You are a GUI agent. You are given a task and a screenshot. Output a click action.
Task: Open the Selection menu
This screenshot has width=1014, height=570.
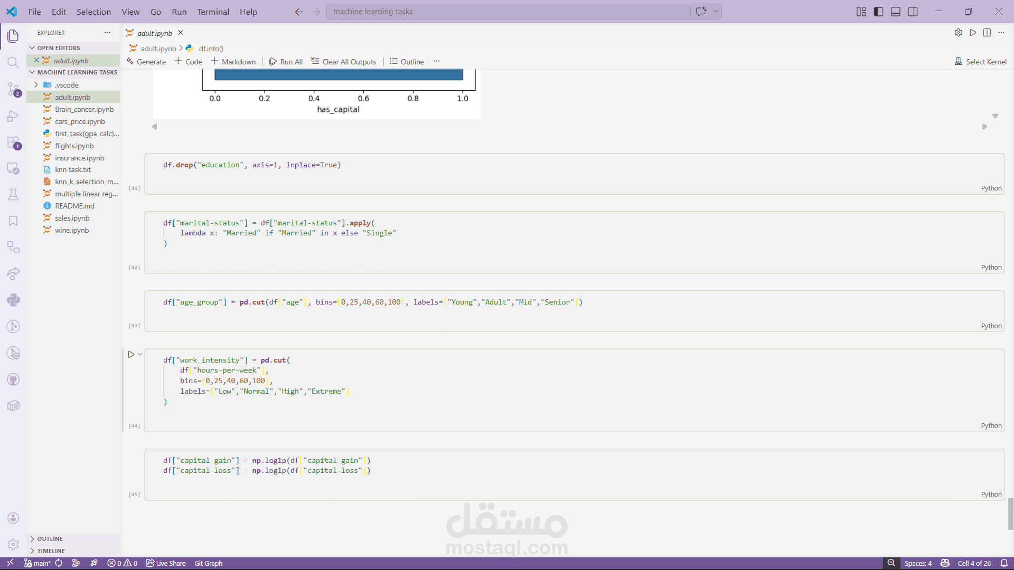coord(93,12)
